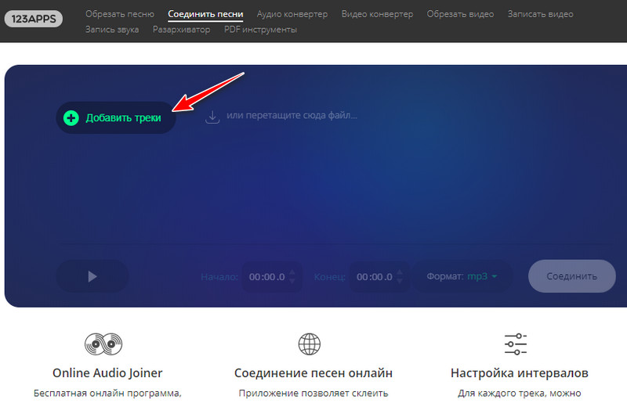Open the Запись звука tool
This screenshot has width=627, height=403.
[112, 30]
